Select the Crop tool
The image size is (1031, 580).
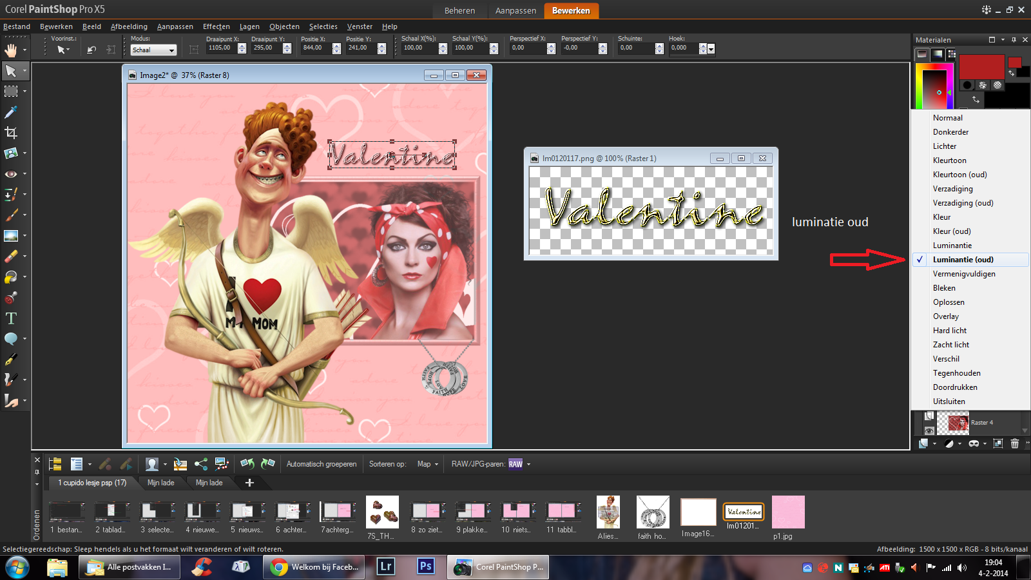pos(11,133)
